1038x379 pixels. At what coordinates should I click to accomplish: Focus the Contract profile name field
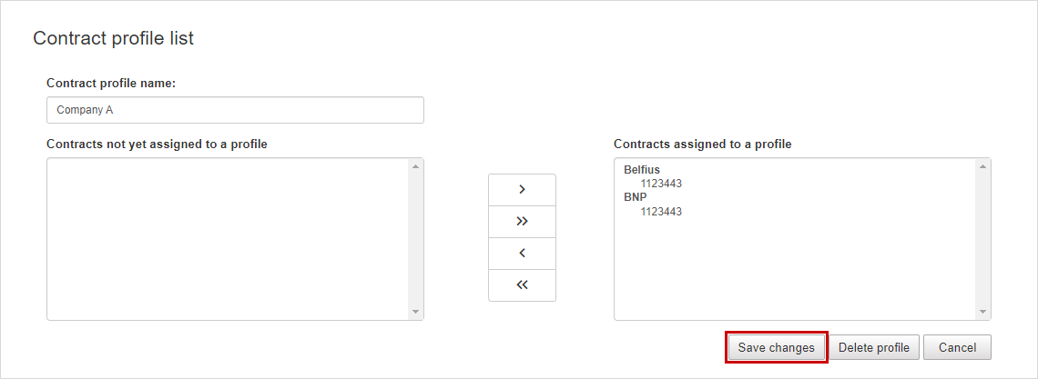pos(235,110)
